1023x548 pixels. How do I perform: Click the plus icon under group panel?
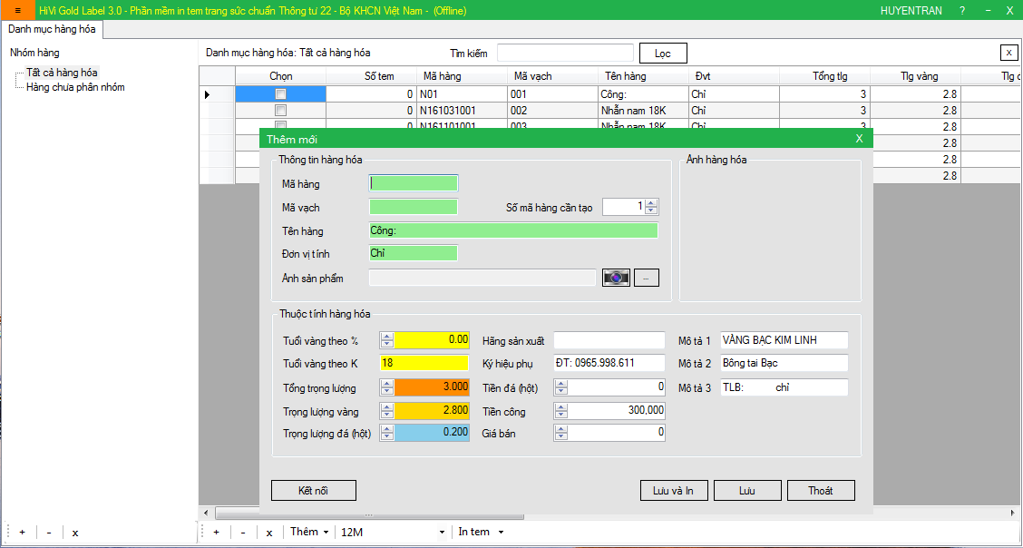tap(23, 533)
